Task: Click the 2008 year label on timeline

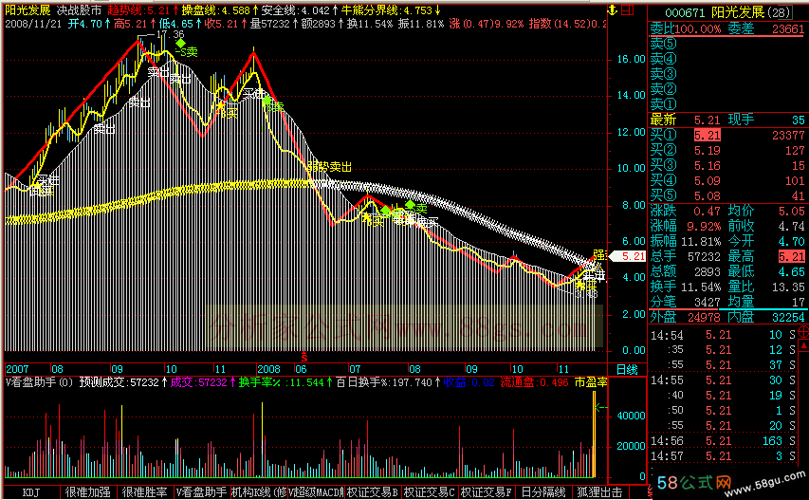Action: pos(268,369)
